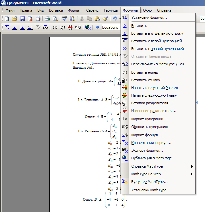The height and width of the screenshot is (212, 205).
Task: Click the Format Painter brush icon
Action: (x=105, y=19)
